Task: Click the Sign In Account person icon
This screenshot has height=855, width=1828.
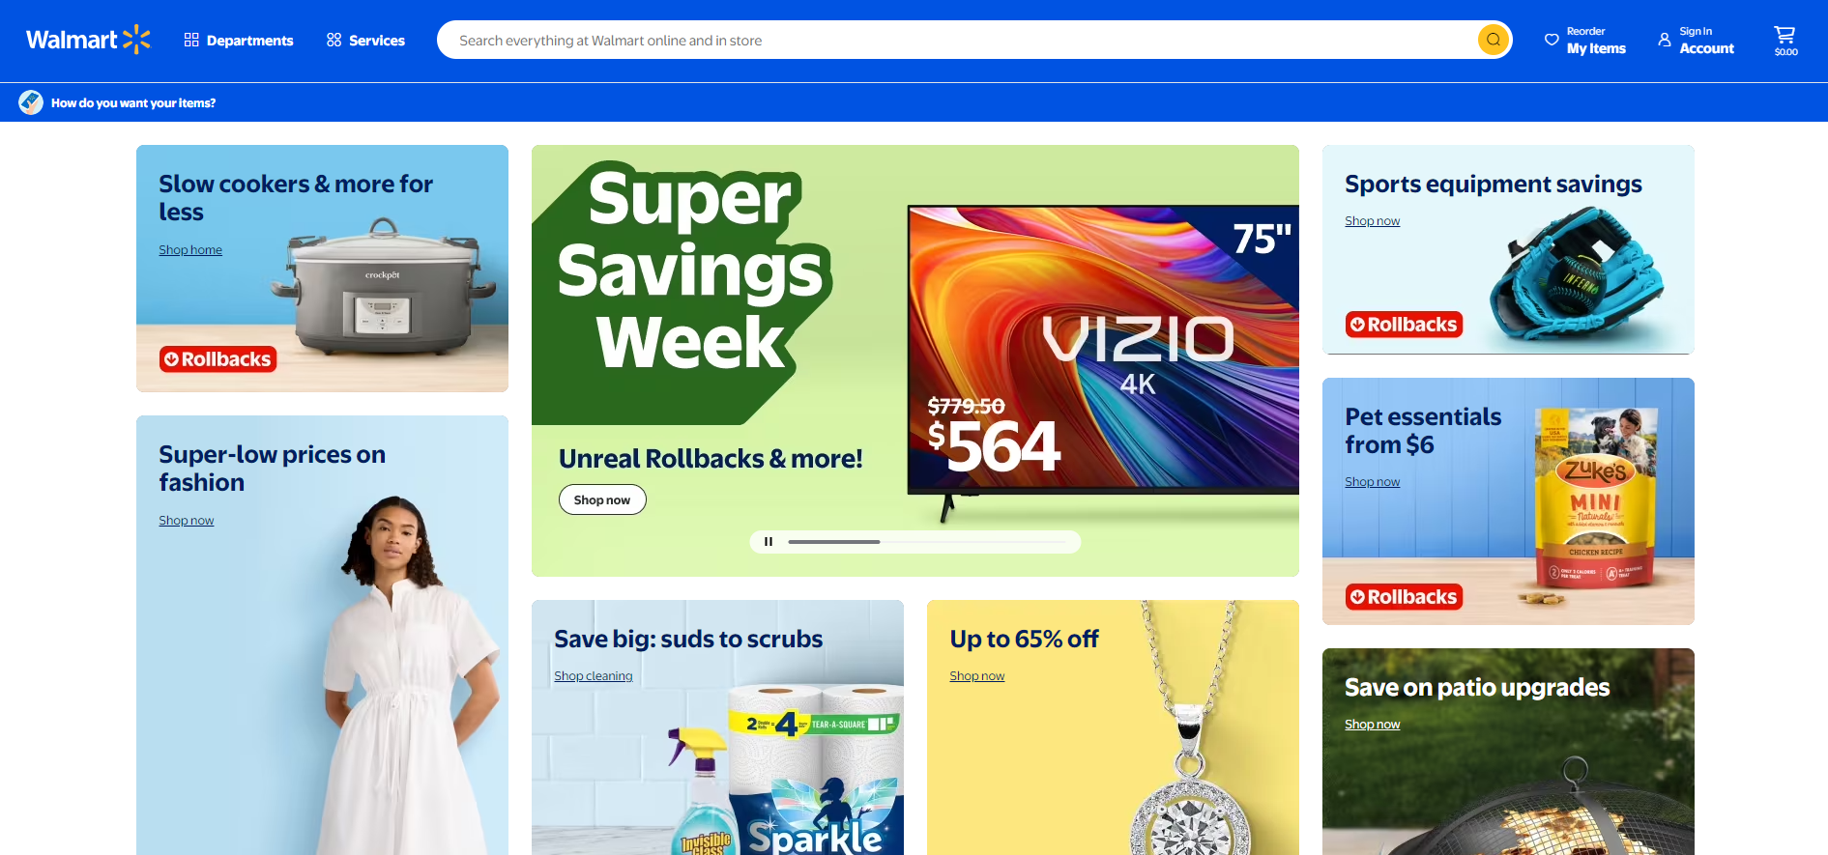Action: click(x=1665, y=40)
